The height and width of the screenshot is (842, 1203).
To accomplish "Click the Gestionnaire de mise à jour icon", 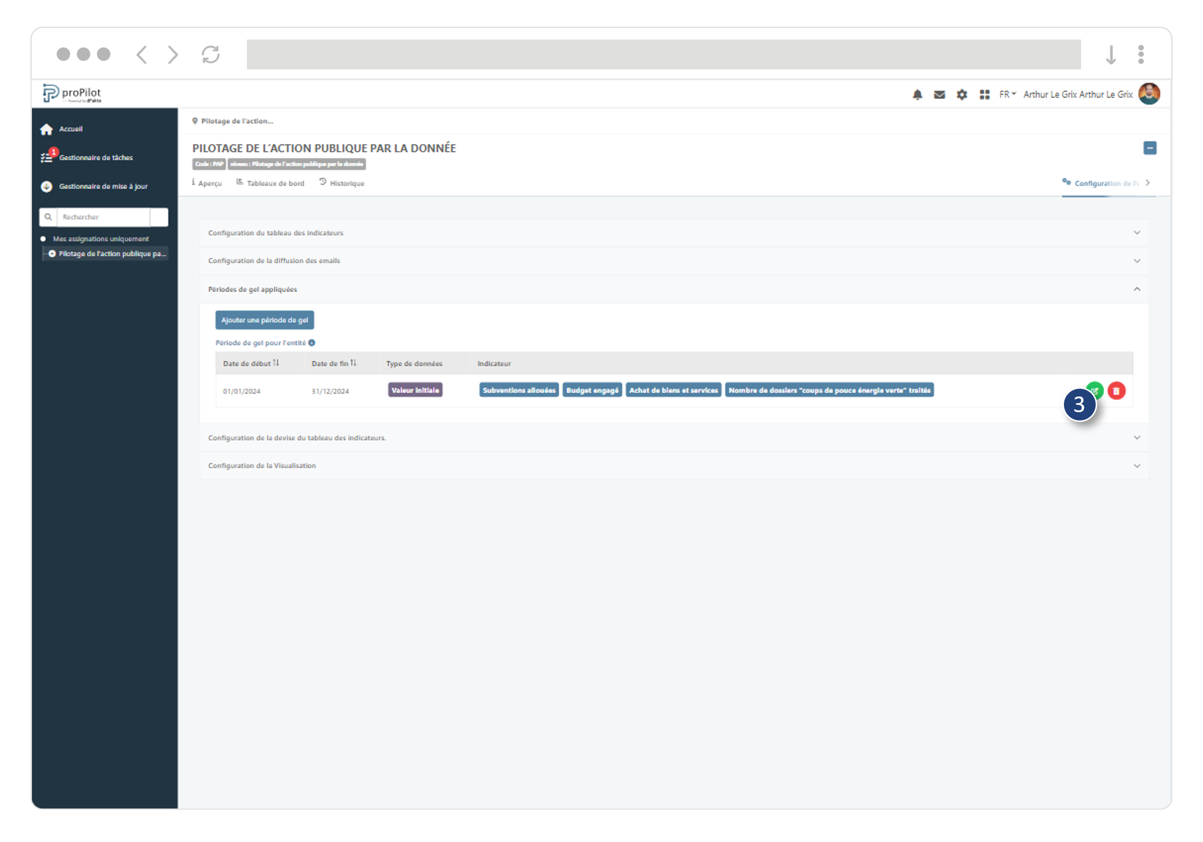I will 47,187.
